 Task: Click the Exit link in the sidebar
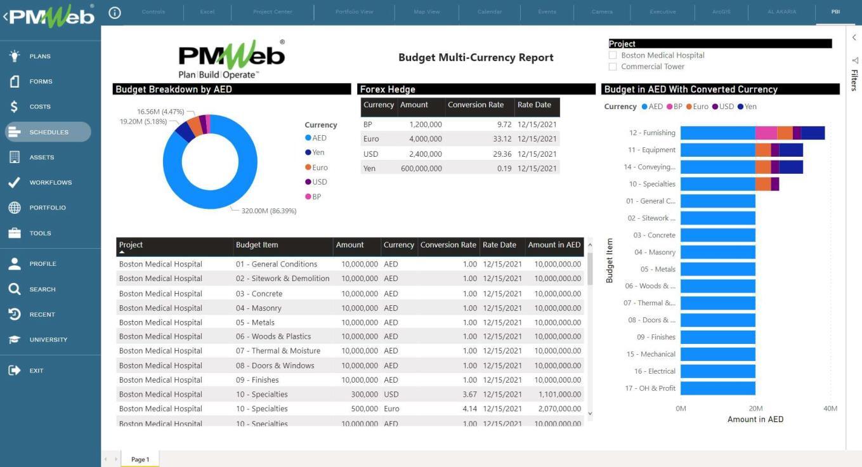36,370
